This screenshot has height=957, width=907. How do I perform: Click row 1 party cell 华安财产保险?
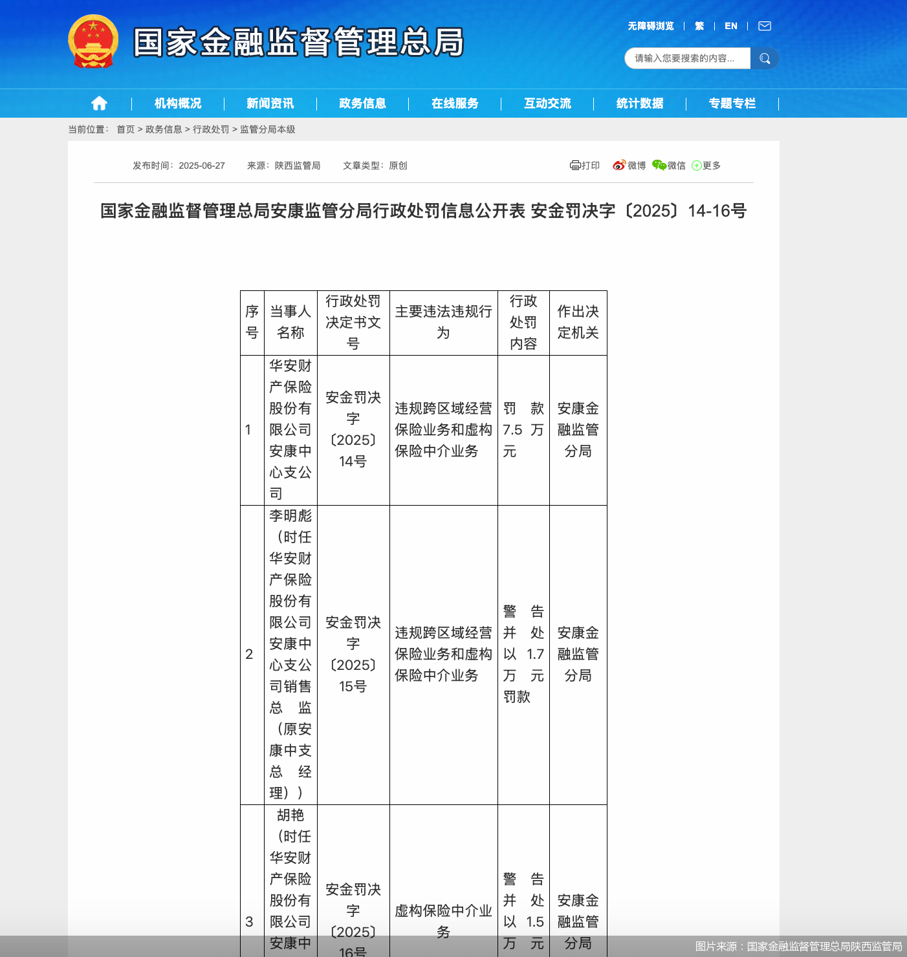[290, 429]
